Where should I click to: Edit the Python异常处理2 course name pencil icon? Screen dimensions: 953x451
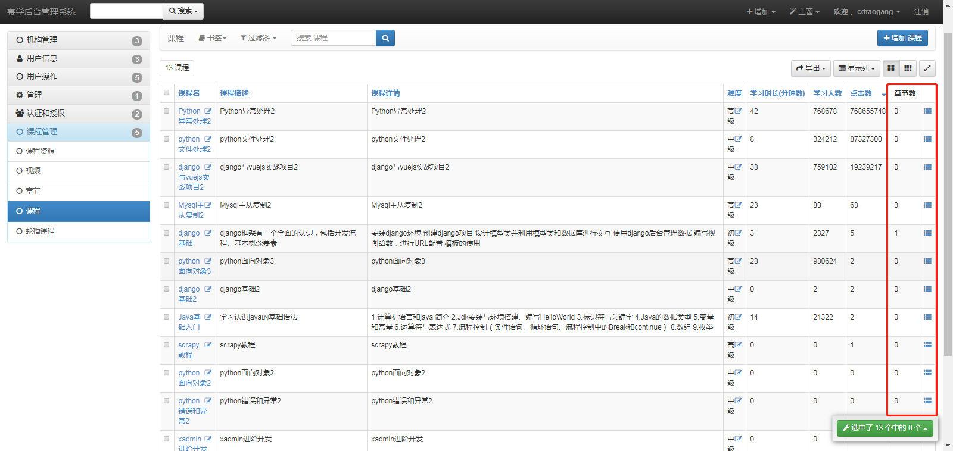coord(208,111)
